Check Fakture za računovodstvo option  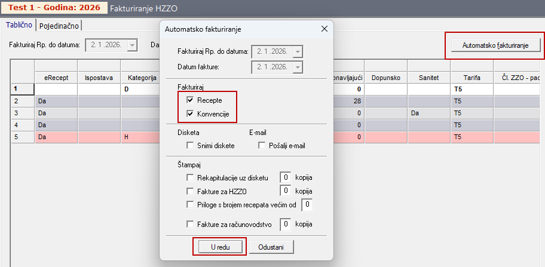point(190,225)
